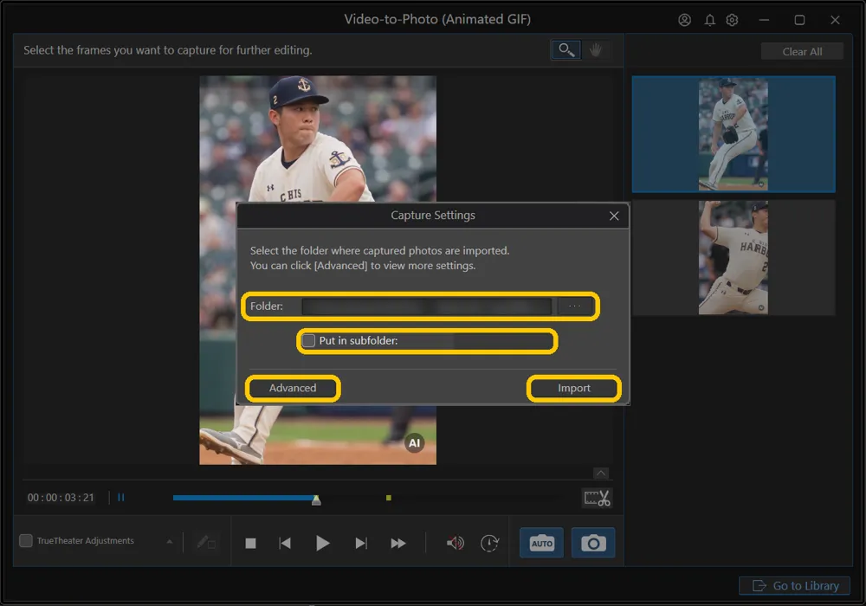This screenshot has height=606, width=866.
Task: Close the Video-to-Photo window
Action: point(835,20)
